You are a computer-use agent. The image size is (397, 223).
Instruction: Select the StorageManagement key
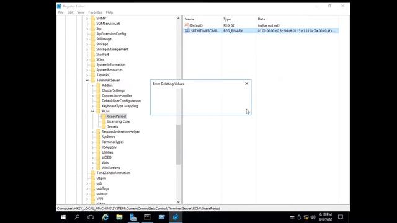click(x=112, y=49)
